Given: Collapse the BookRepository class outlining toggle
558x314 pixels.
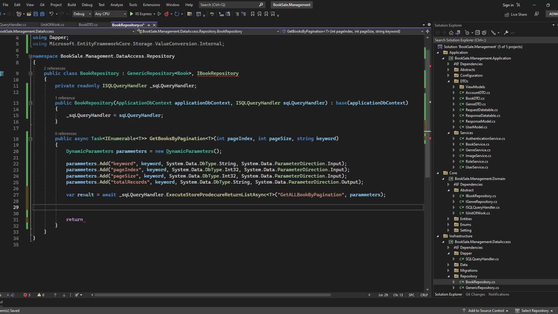Looking at the screenshot, I should coord(31,73).
